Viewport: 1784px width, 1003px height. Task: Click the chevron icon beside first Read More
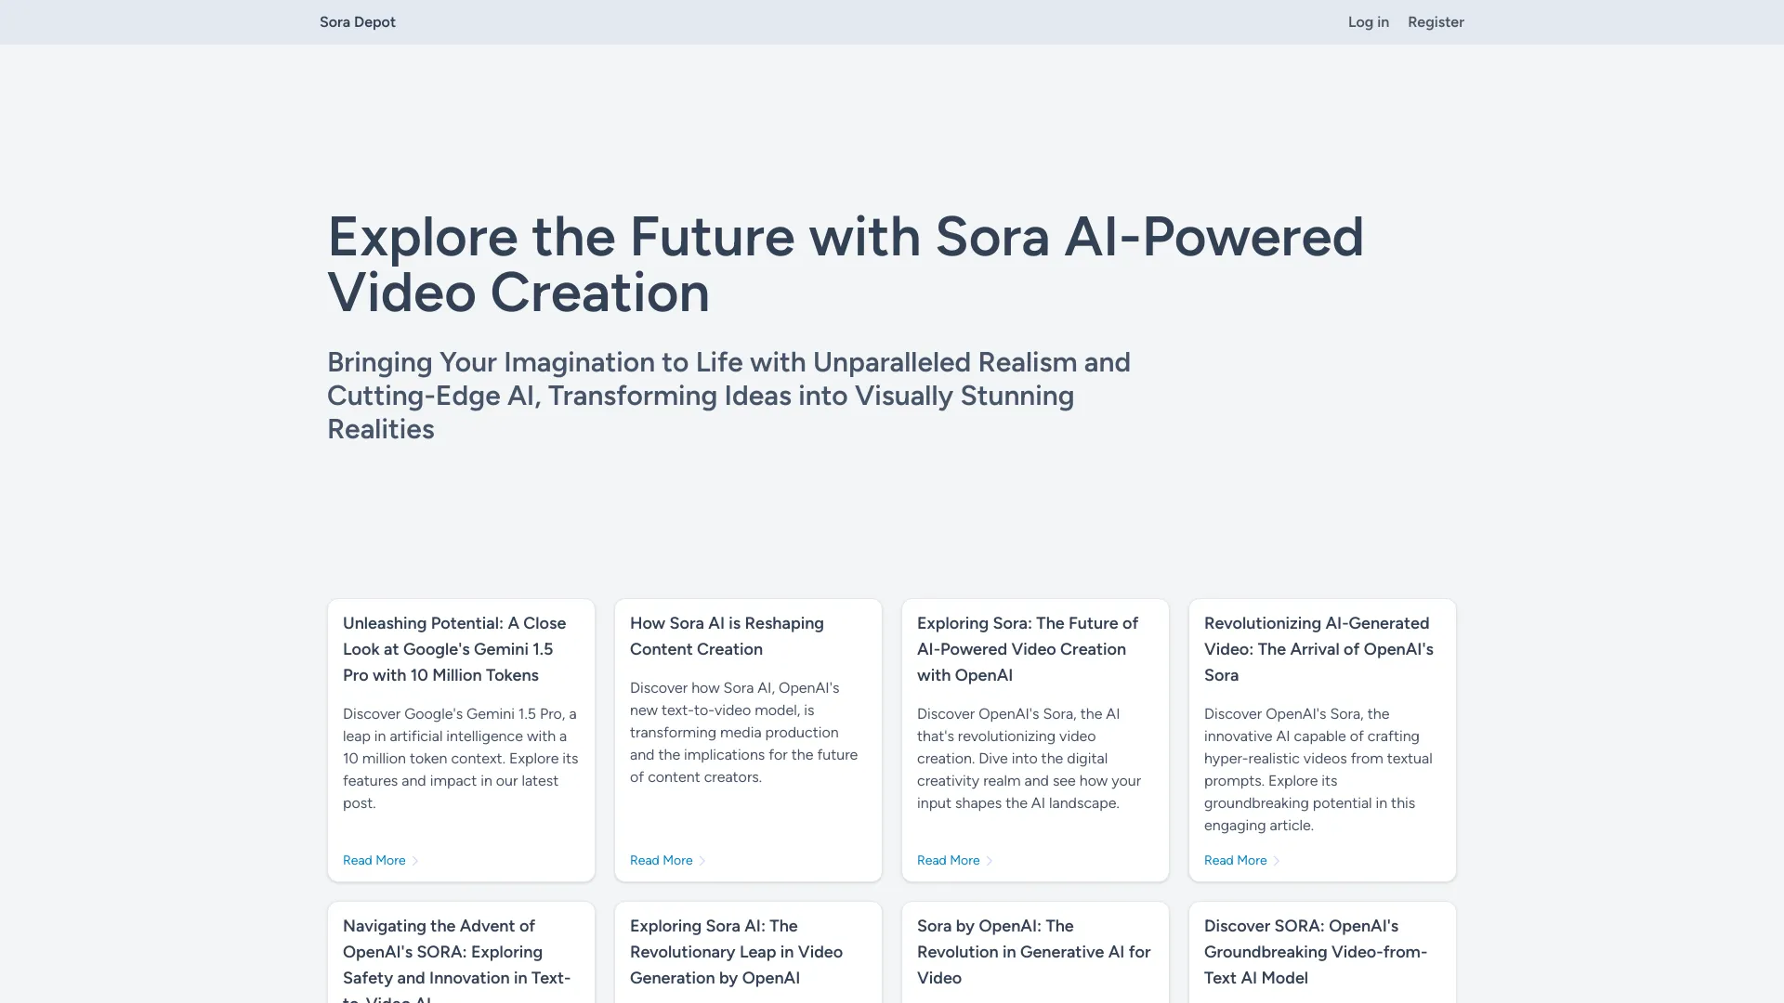point(415,860)
